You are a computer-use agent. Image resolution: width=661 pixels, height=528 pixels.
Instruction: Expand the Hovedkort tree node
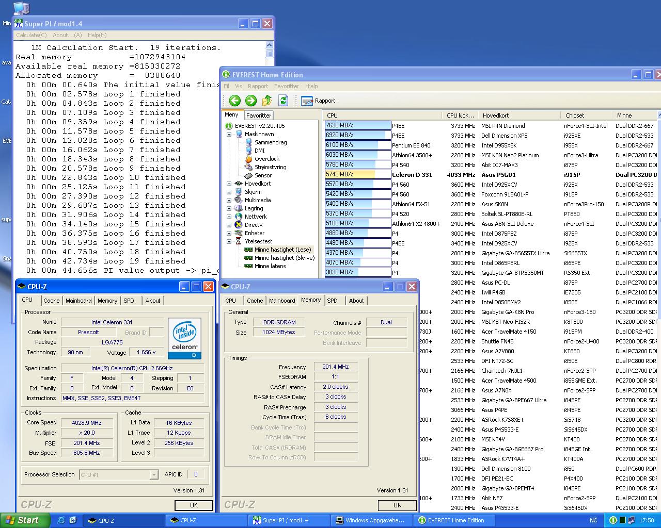pos(229,184)
